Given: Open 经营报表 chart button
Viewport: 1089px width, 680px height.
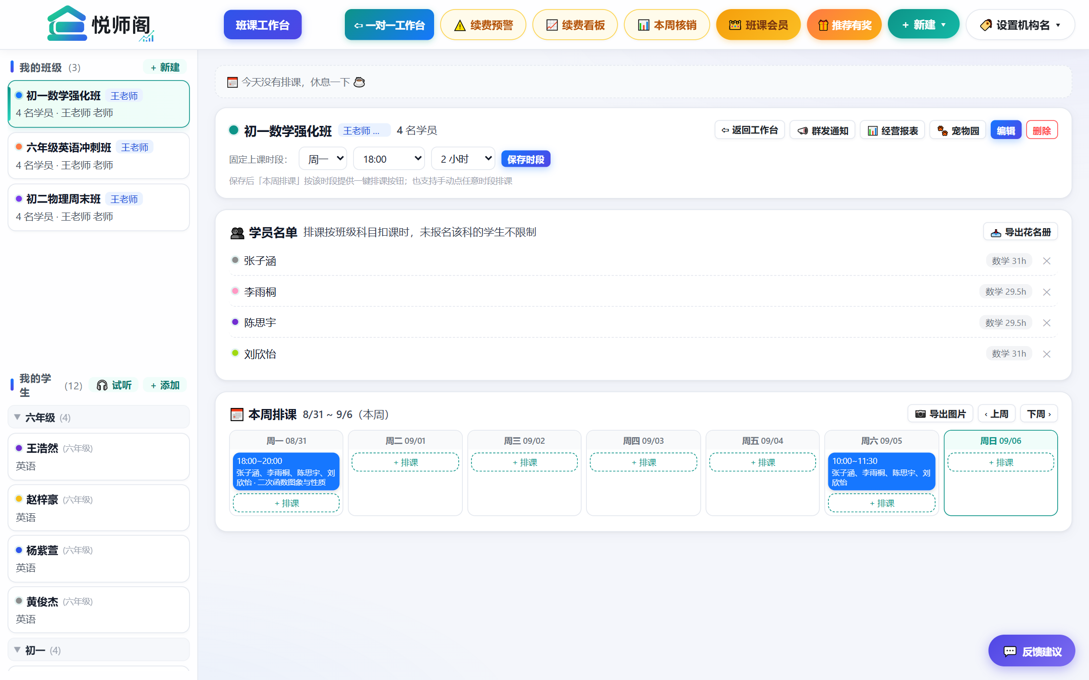Looking at the screenshot, I should click(x=892, y=130).
